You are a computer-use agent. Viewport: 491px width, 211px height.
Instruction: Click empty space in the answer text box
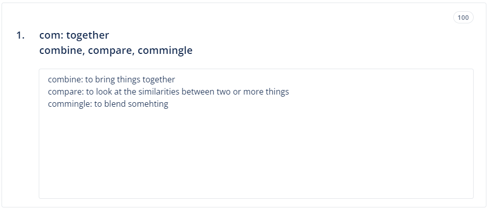255,153
